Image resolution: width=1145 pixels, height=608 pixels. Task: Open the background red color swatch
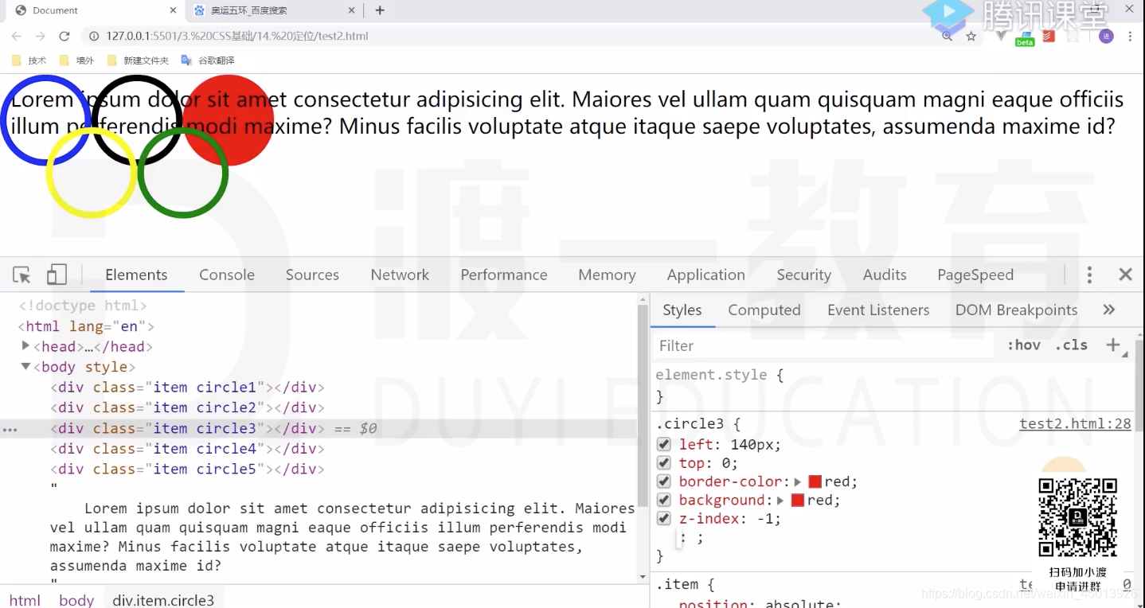click(x=797, y=501)
